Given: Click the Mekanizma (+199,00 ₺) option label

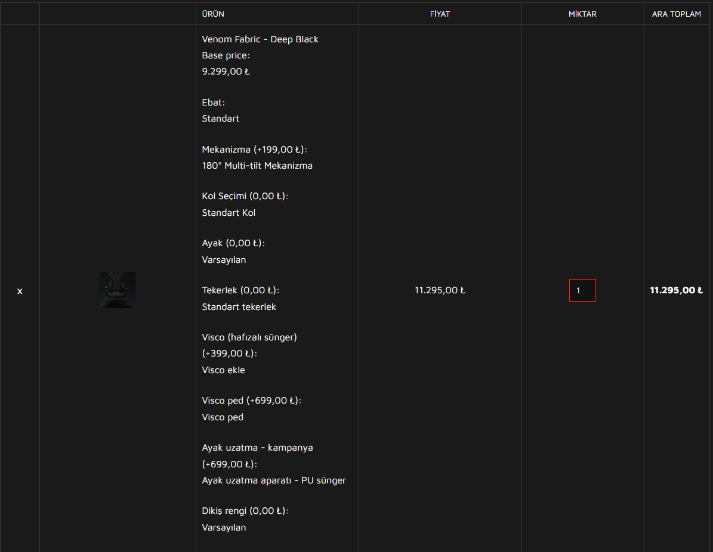Looking at the screenshot, I should point(255,150).
